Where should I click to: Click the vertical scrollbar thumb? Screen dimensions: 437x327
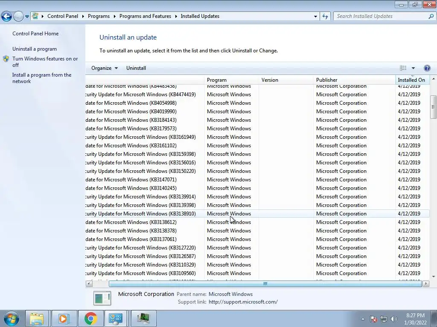point(434,107)
